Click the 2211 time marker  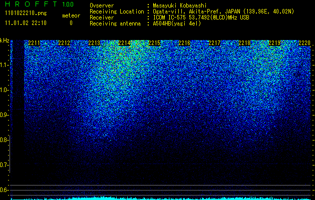click(x=34, y=43)
